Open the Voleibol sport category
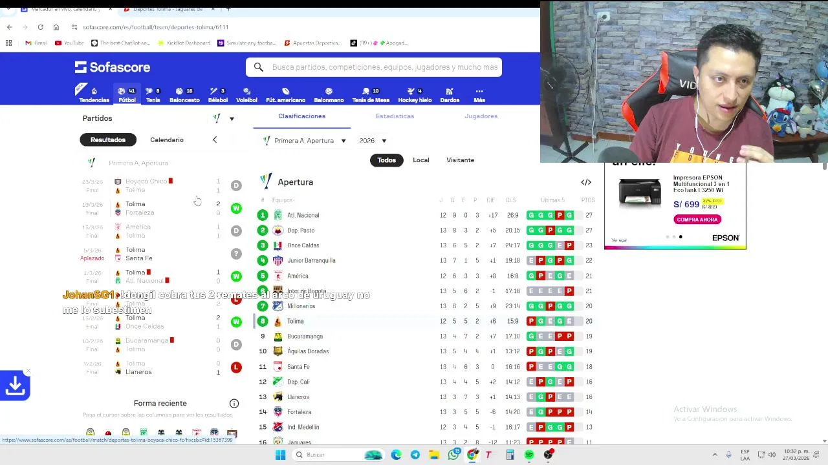 click(x=246, y=95)
